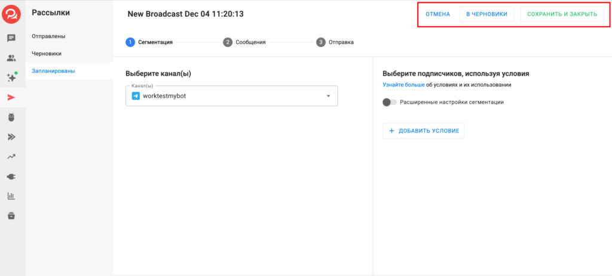Click the AI sparkles icon
612x276 pixels.
[x=11, y=78]
